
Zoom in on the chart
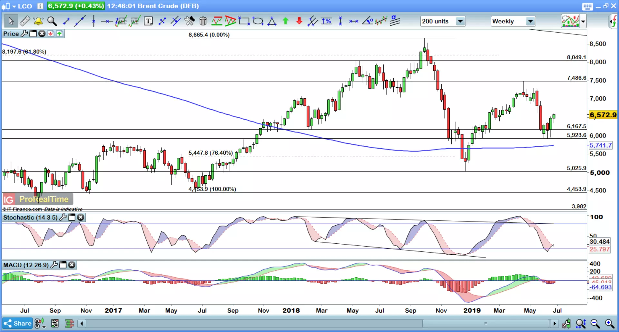pyautogui.click(x=610, y=323)
